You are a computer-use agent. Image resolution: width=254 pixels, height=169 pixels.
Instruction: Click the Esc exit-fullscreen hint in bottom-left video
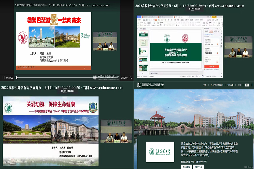click(x=65, y=91)
